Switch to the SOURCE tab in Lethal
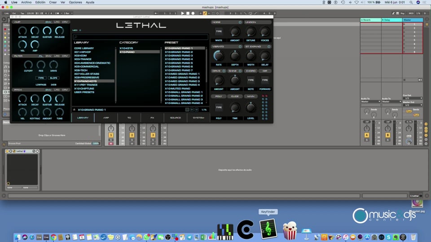This screenshot has width=431, height=242. pos(176,118)
